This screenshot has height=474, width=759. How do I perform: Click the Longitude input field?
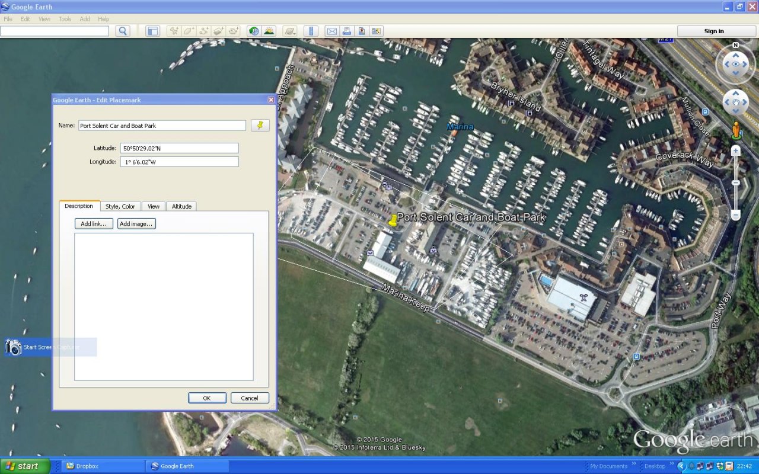pos(179,162)
